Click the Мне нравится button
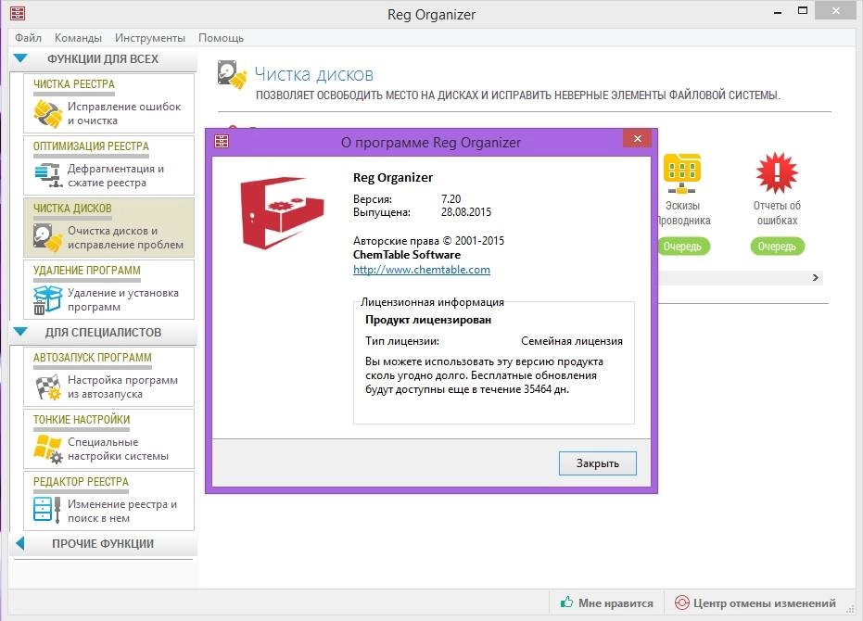 pyautogui.click(x=606, y=602)
